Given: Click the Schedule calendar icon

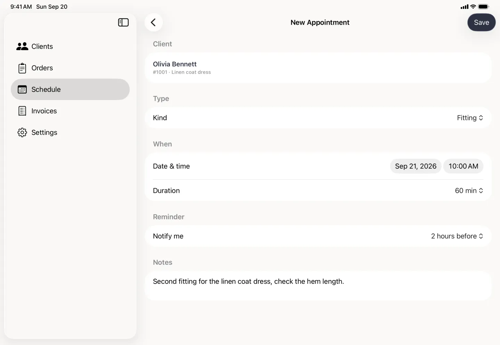Looking at the screenshot, I should click(x=22, y=90).
